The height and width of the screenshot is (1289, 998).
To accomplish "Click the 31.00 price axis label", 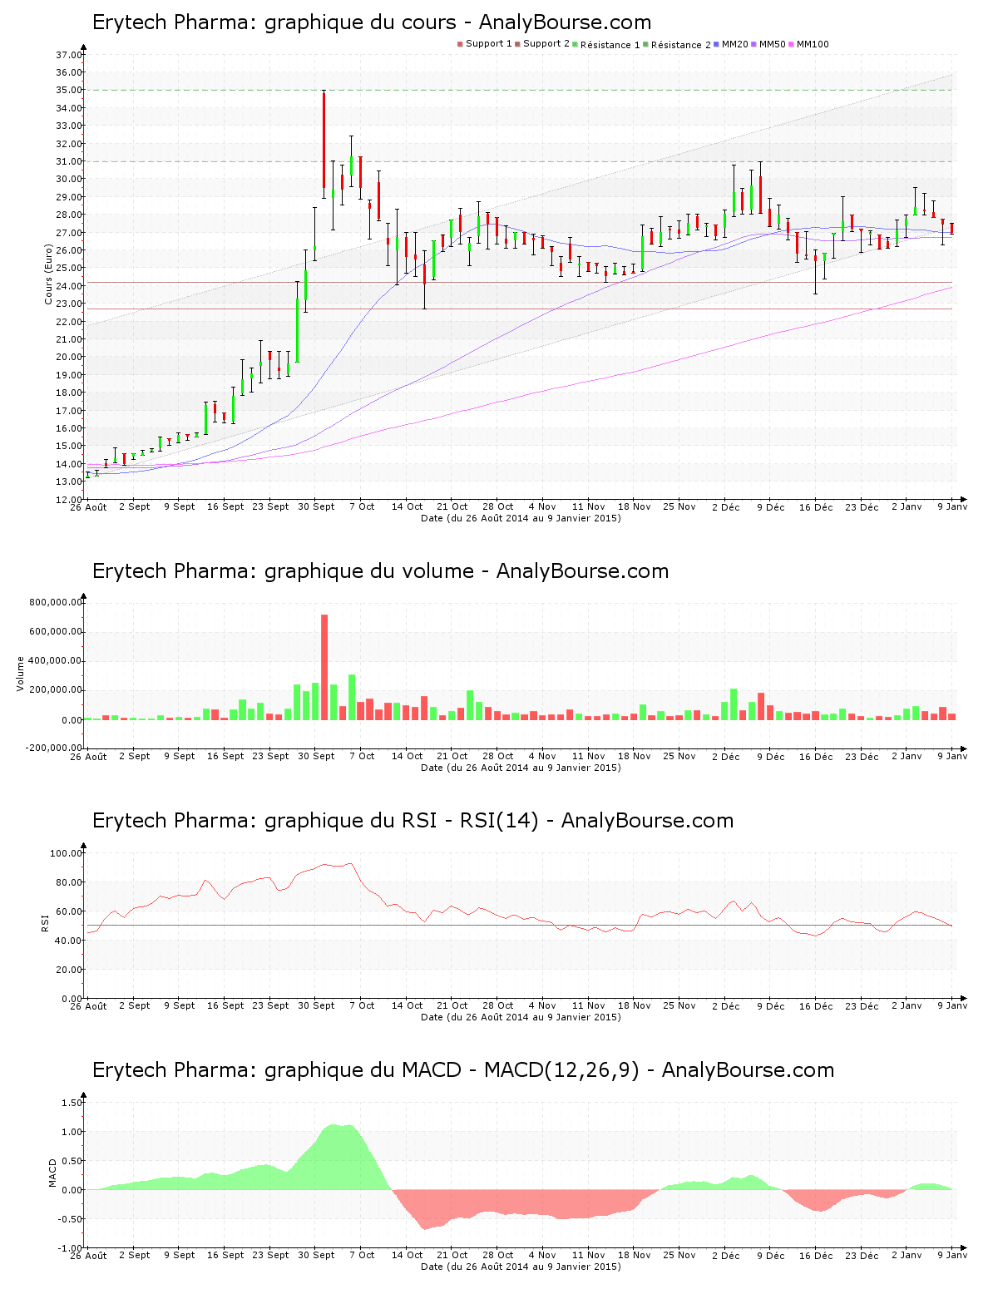I will pyautogui.click(x=69, y=161).
